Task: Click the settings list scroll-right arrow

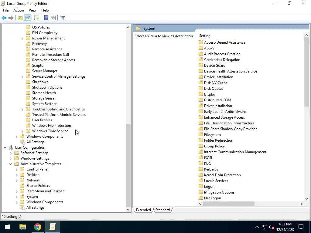Action: (x=302, y=204)
